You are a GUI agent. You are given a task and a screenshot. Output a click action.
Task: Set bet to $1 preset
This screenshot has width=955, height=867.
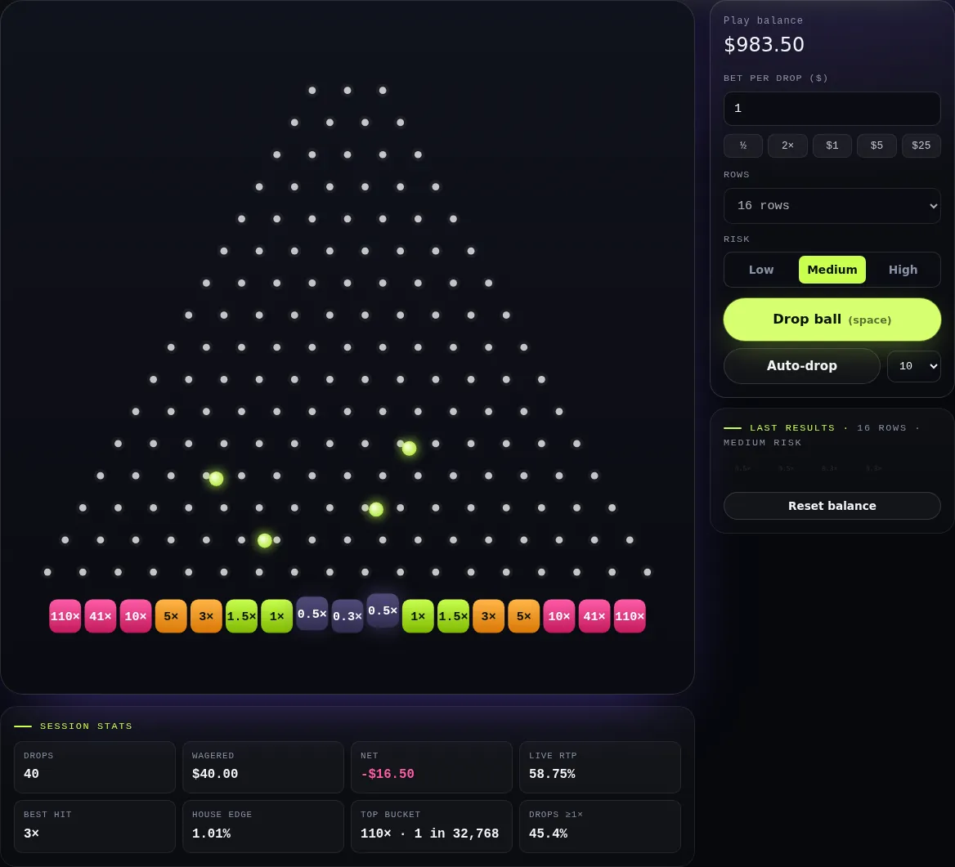click(x=832, y=145)
